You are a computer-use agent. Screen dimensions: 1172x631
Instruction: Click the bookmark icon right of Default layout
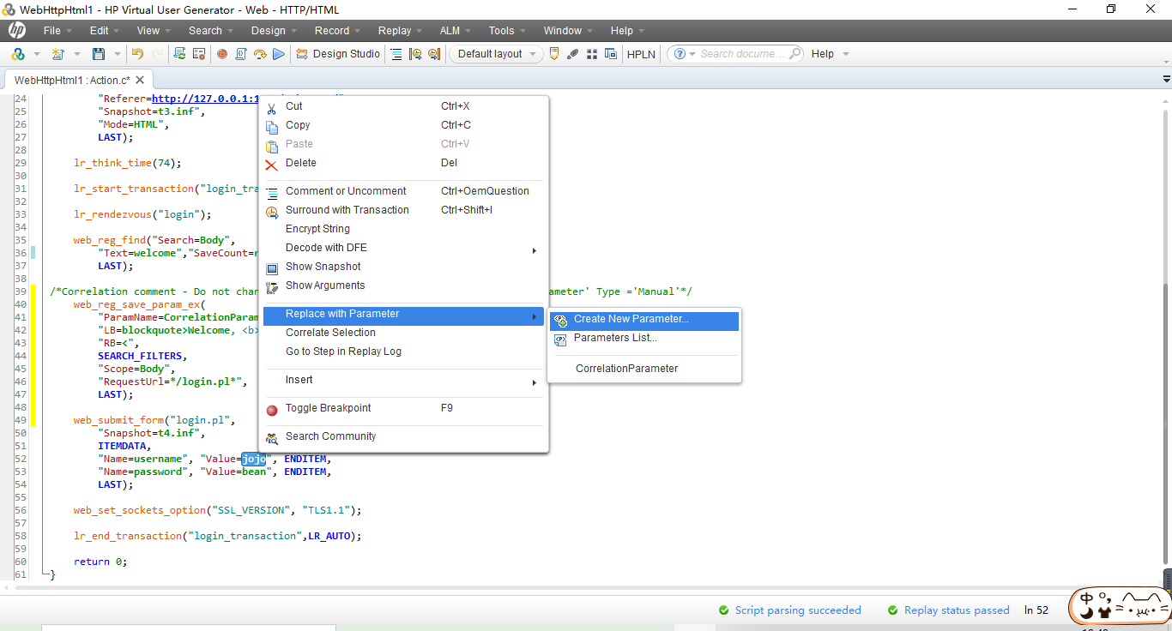point(553,54)
